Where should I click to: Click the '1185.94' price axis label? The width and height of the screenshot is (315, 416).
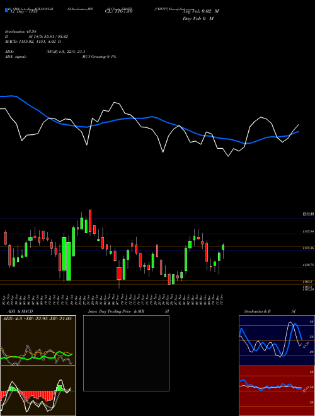[x=308, y=231]
